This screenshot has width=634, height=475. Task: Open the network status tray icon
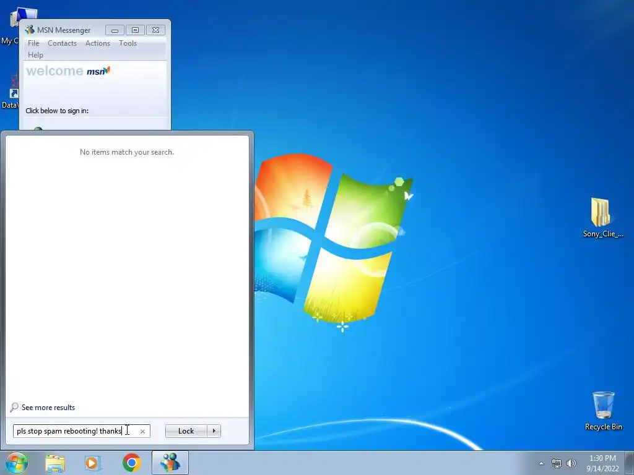pyautogui.click(x=557, y=463)
